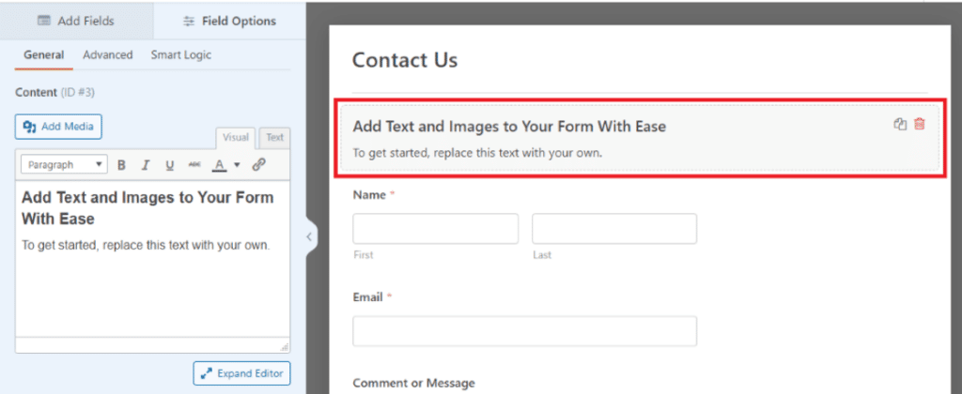Duplicate the content field using copy icon
This screenshot has width=962, height=394.
pos(900,125)
